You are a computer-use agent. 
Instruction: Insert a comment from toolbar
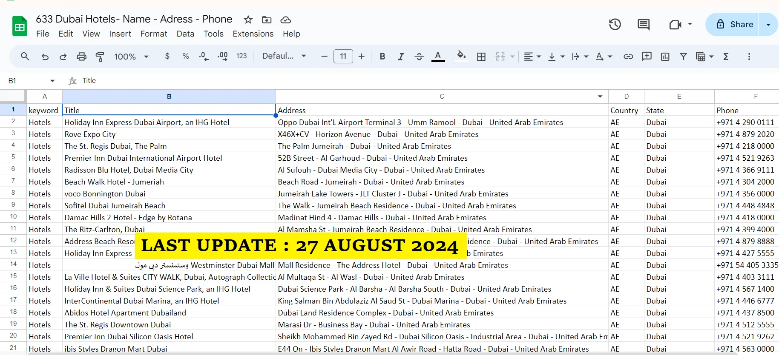click(x=647, y=56)
